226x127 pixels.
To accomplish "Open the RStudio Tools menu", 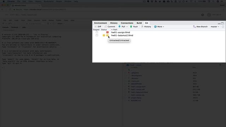I will click(x=66, y=20).
